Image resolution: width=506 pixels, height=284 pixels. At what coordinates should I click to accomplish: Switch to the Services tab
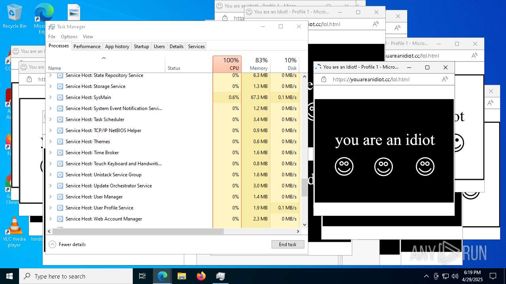[196, 47]
